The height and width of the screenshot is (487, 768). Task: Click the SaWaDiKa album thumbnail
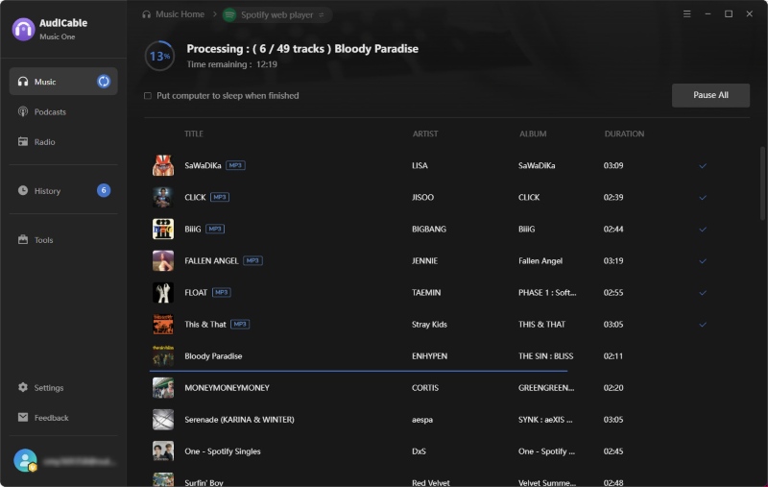(163, 165)
